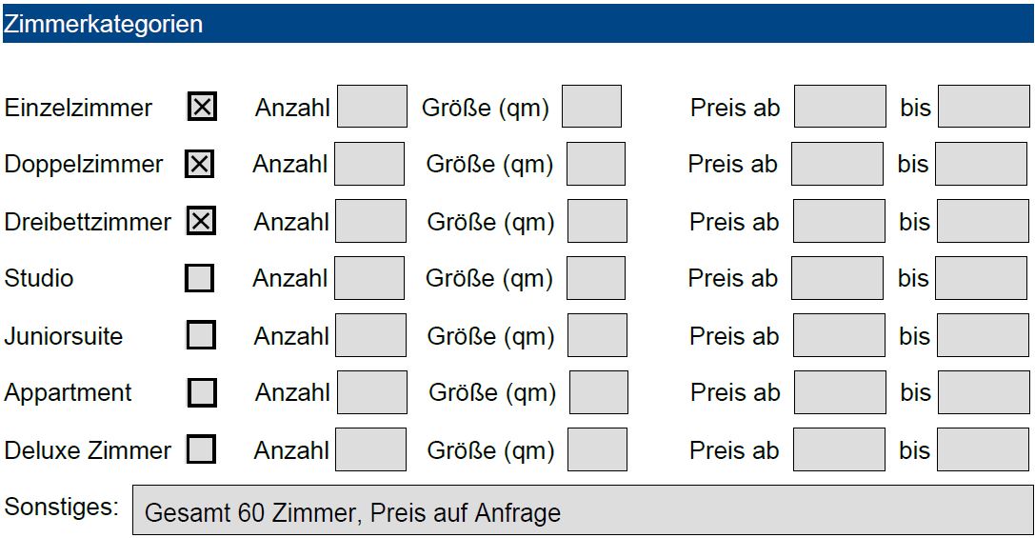Select the Deluxe Zimmer bis field

tap(983, 449)
